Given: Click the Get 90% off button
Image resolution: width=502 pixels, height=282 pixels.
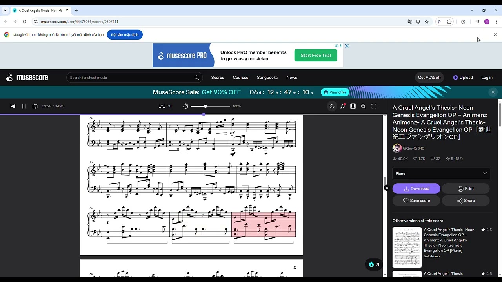Looking at the screenshot, I should [x=429, y=78].
